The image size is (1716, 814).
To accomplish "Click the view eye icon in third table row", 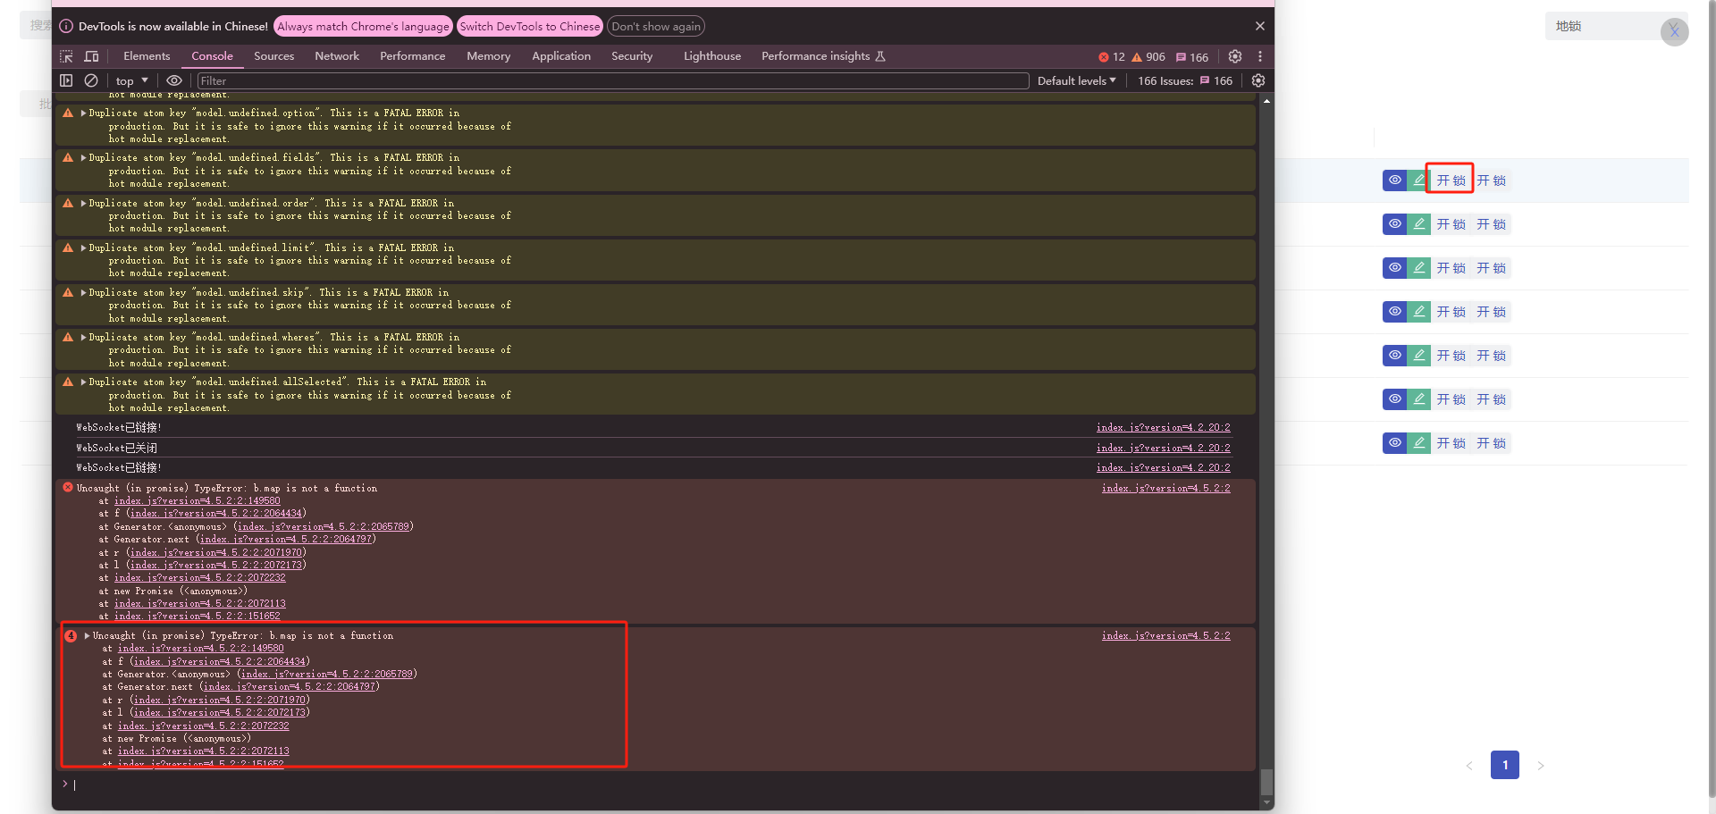I will 1395,268.
